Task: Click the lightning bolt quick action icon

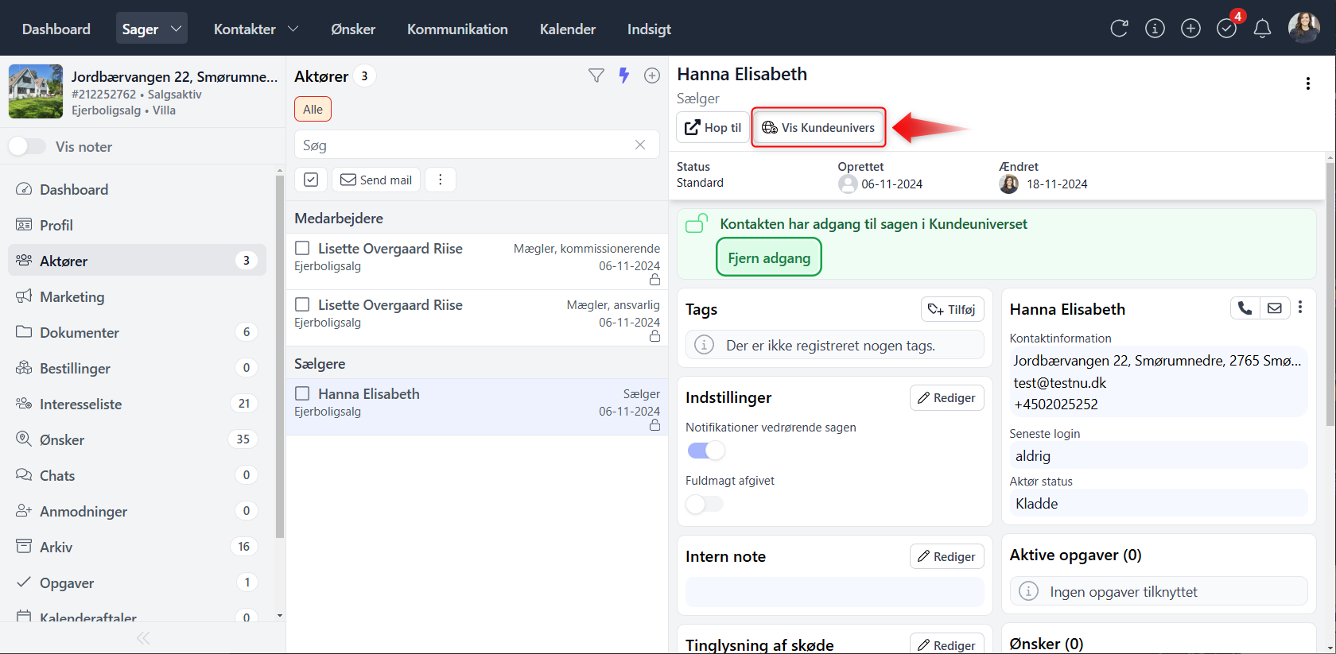Action: 624,75
